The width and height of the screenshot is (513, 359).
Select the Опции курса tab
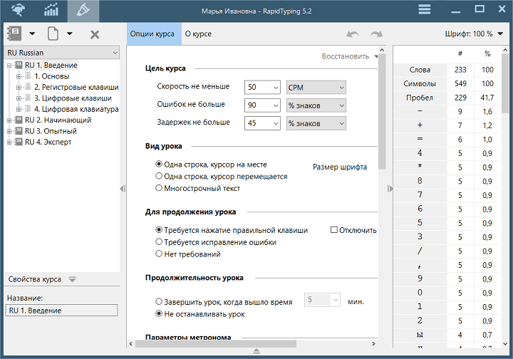pos(152,33)
